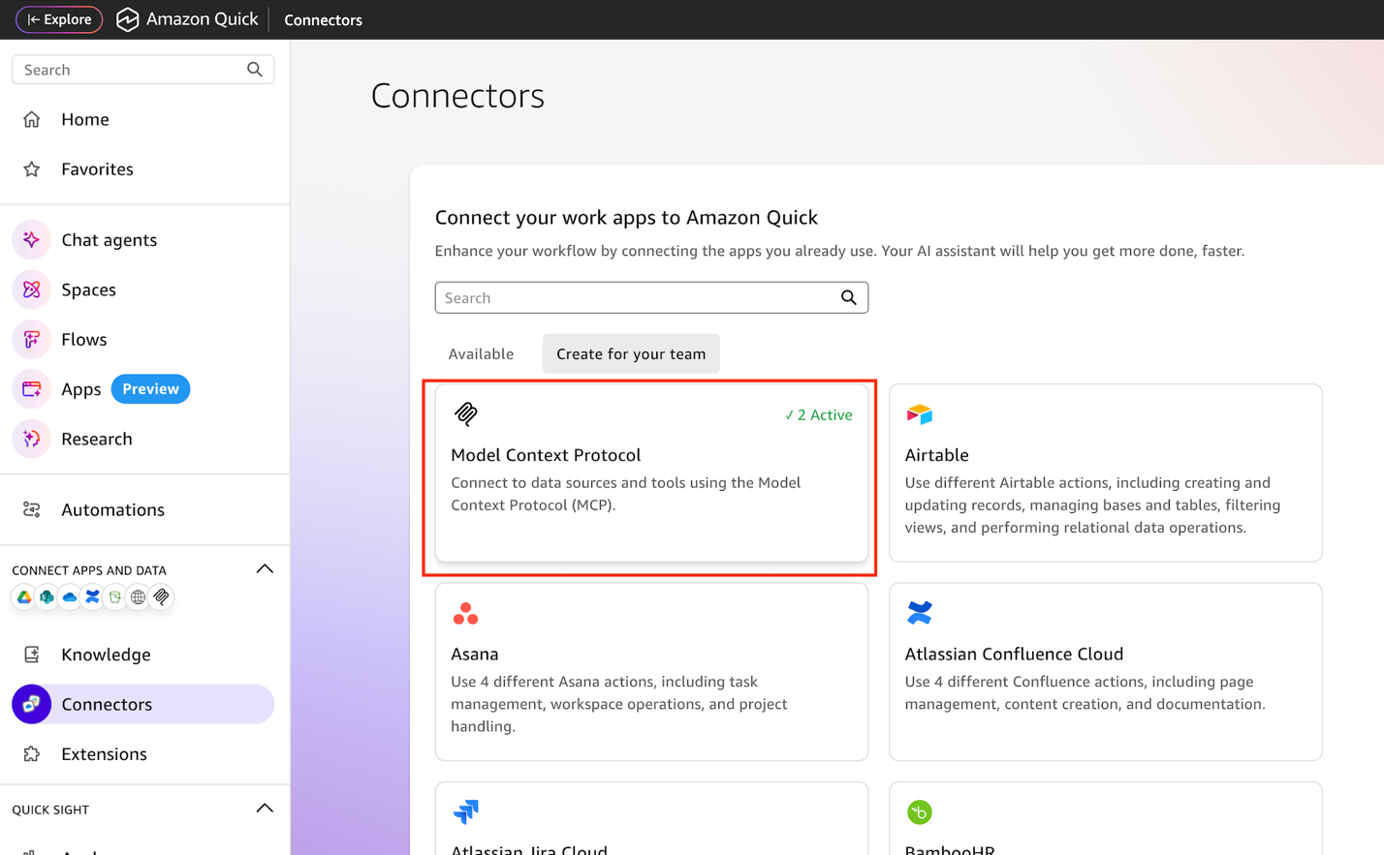Click the Atlassian Jira Cloud logo
This screenshot has height=855, width=1384.
point(466,811)
